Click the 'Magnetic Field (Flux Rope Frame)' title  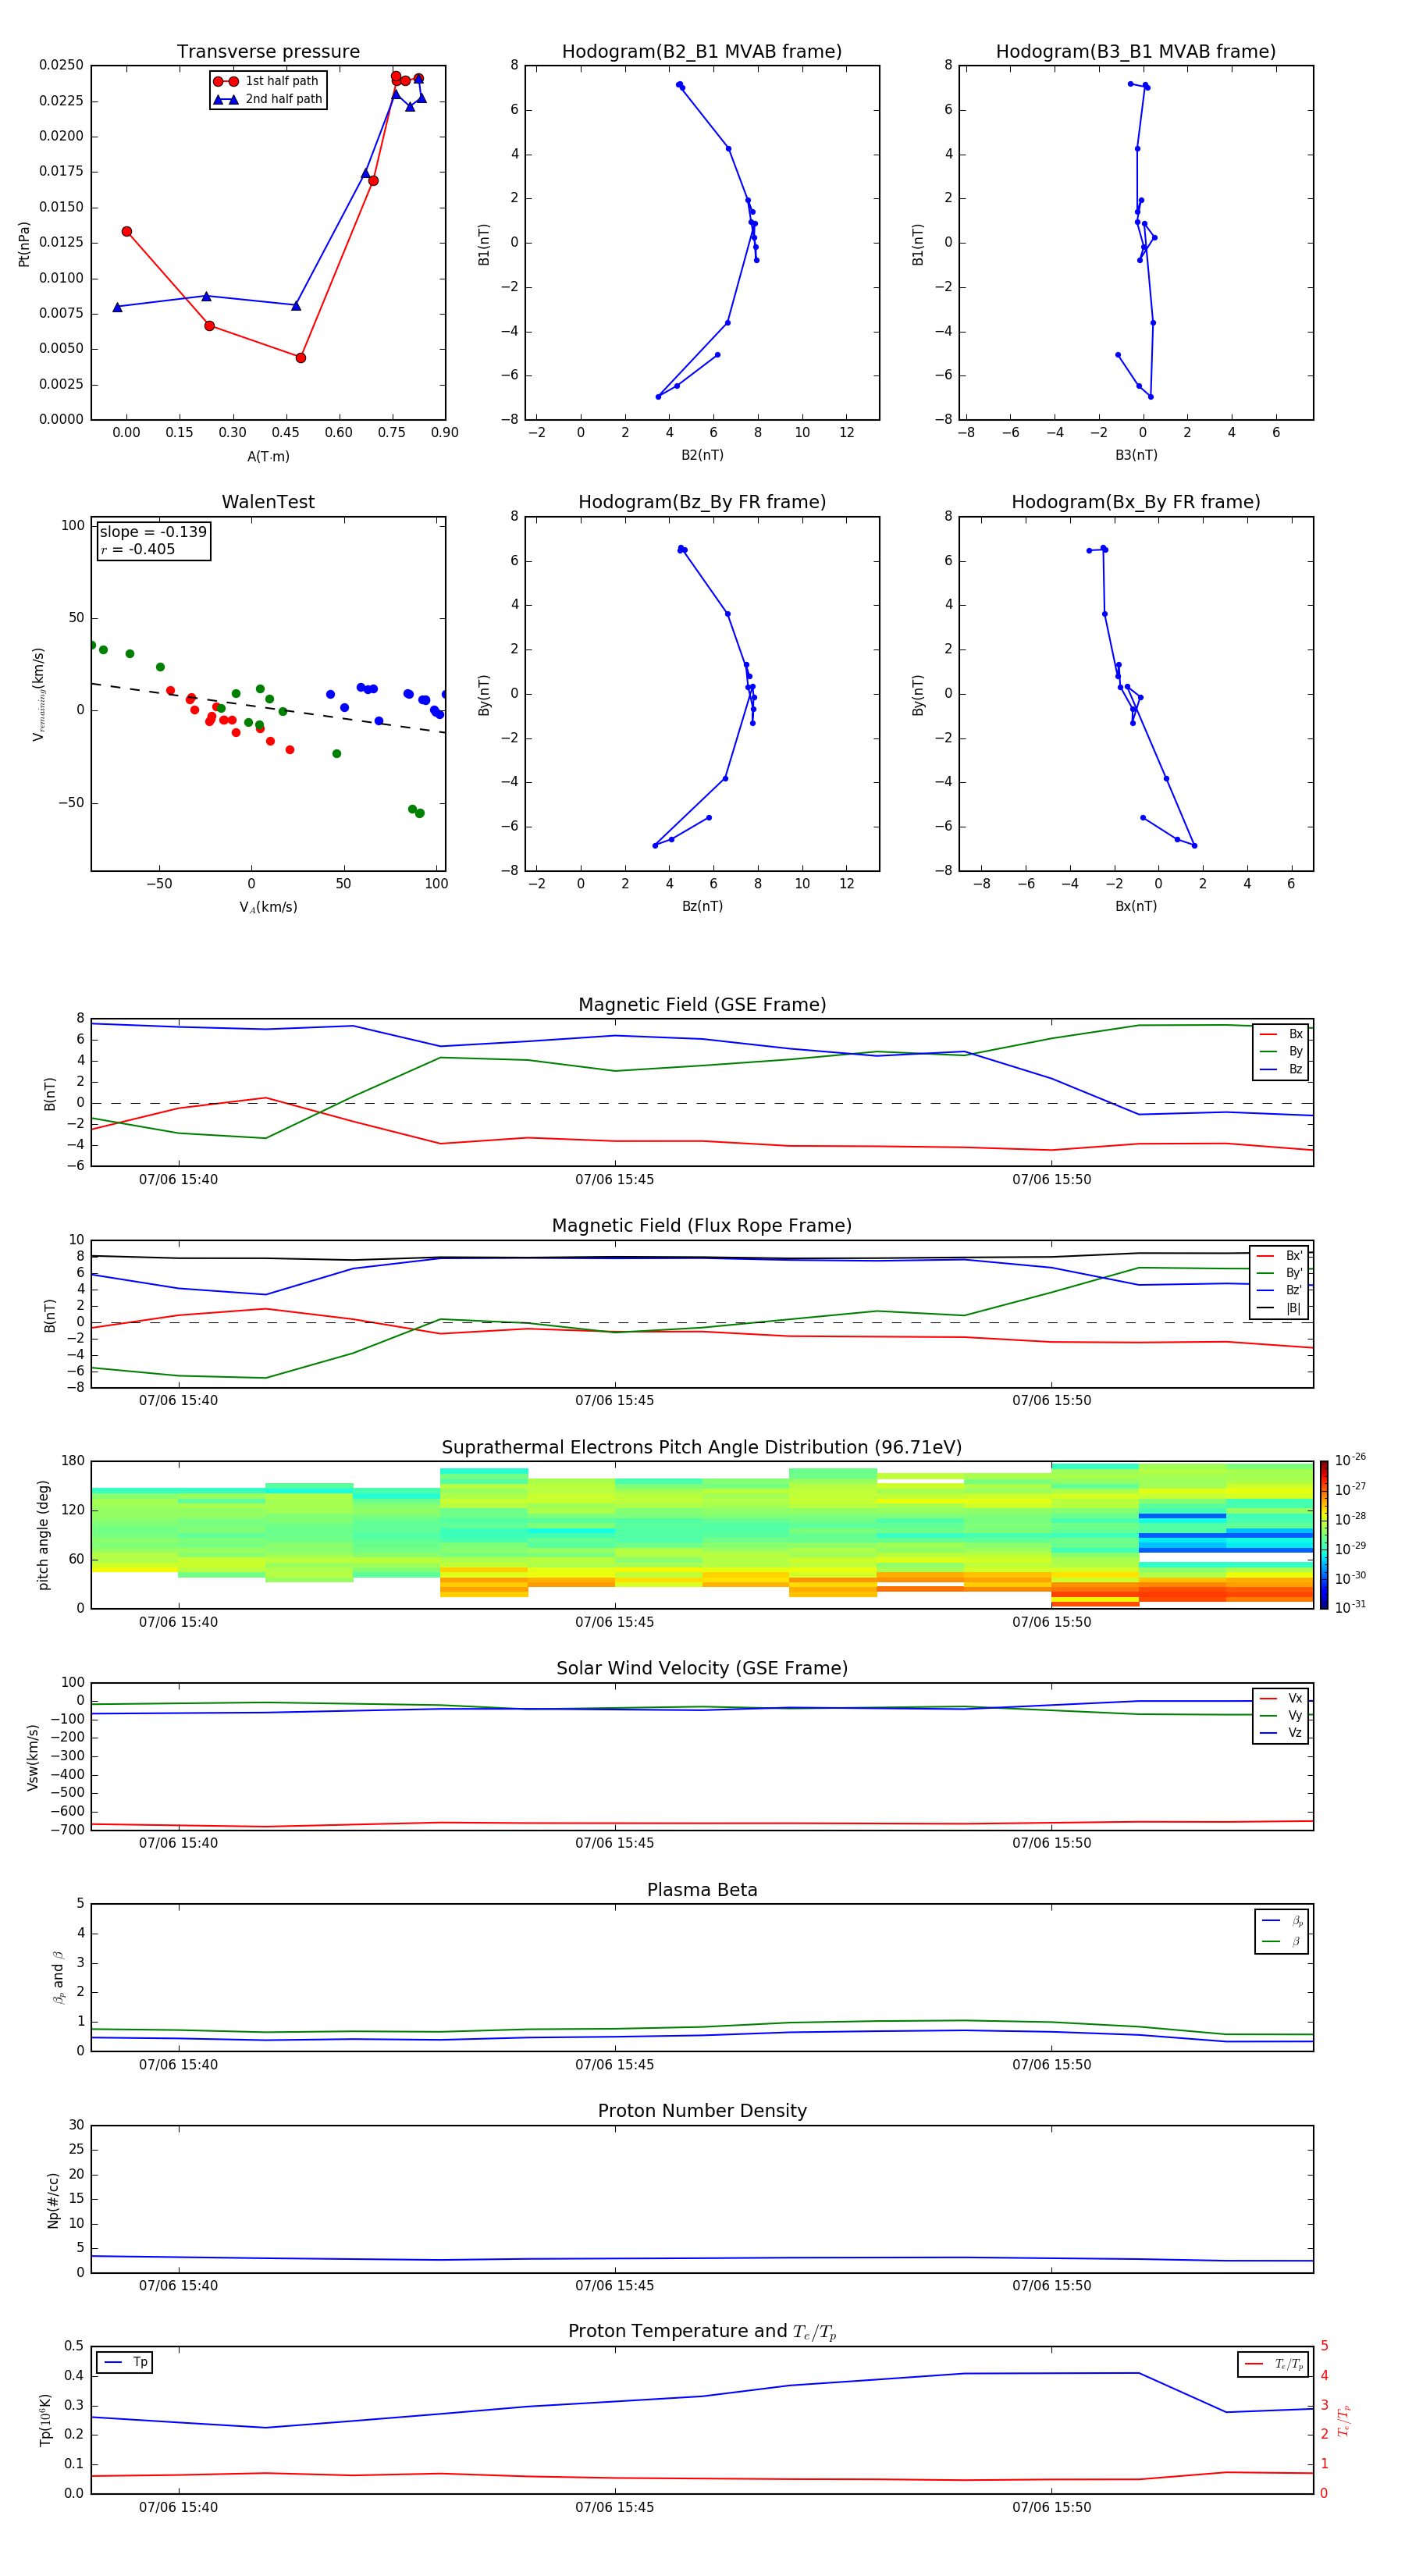[x=702, y=1226]
